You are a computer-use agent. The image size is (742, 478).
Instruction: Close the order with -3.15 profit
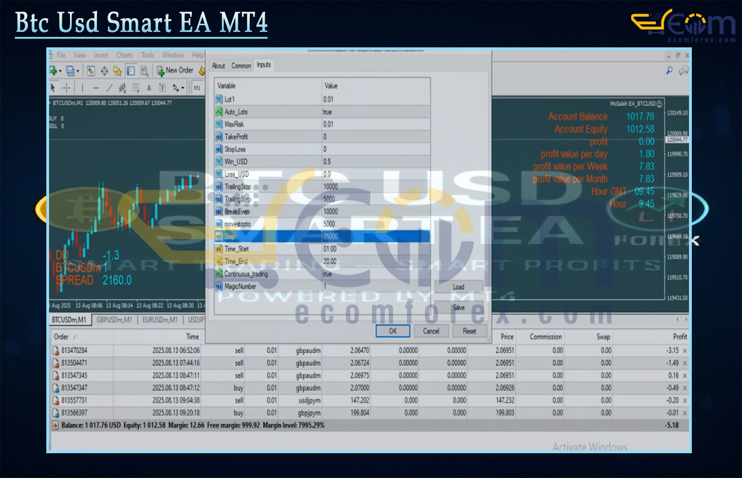point(685,350)
